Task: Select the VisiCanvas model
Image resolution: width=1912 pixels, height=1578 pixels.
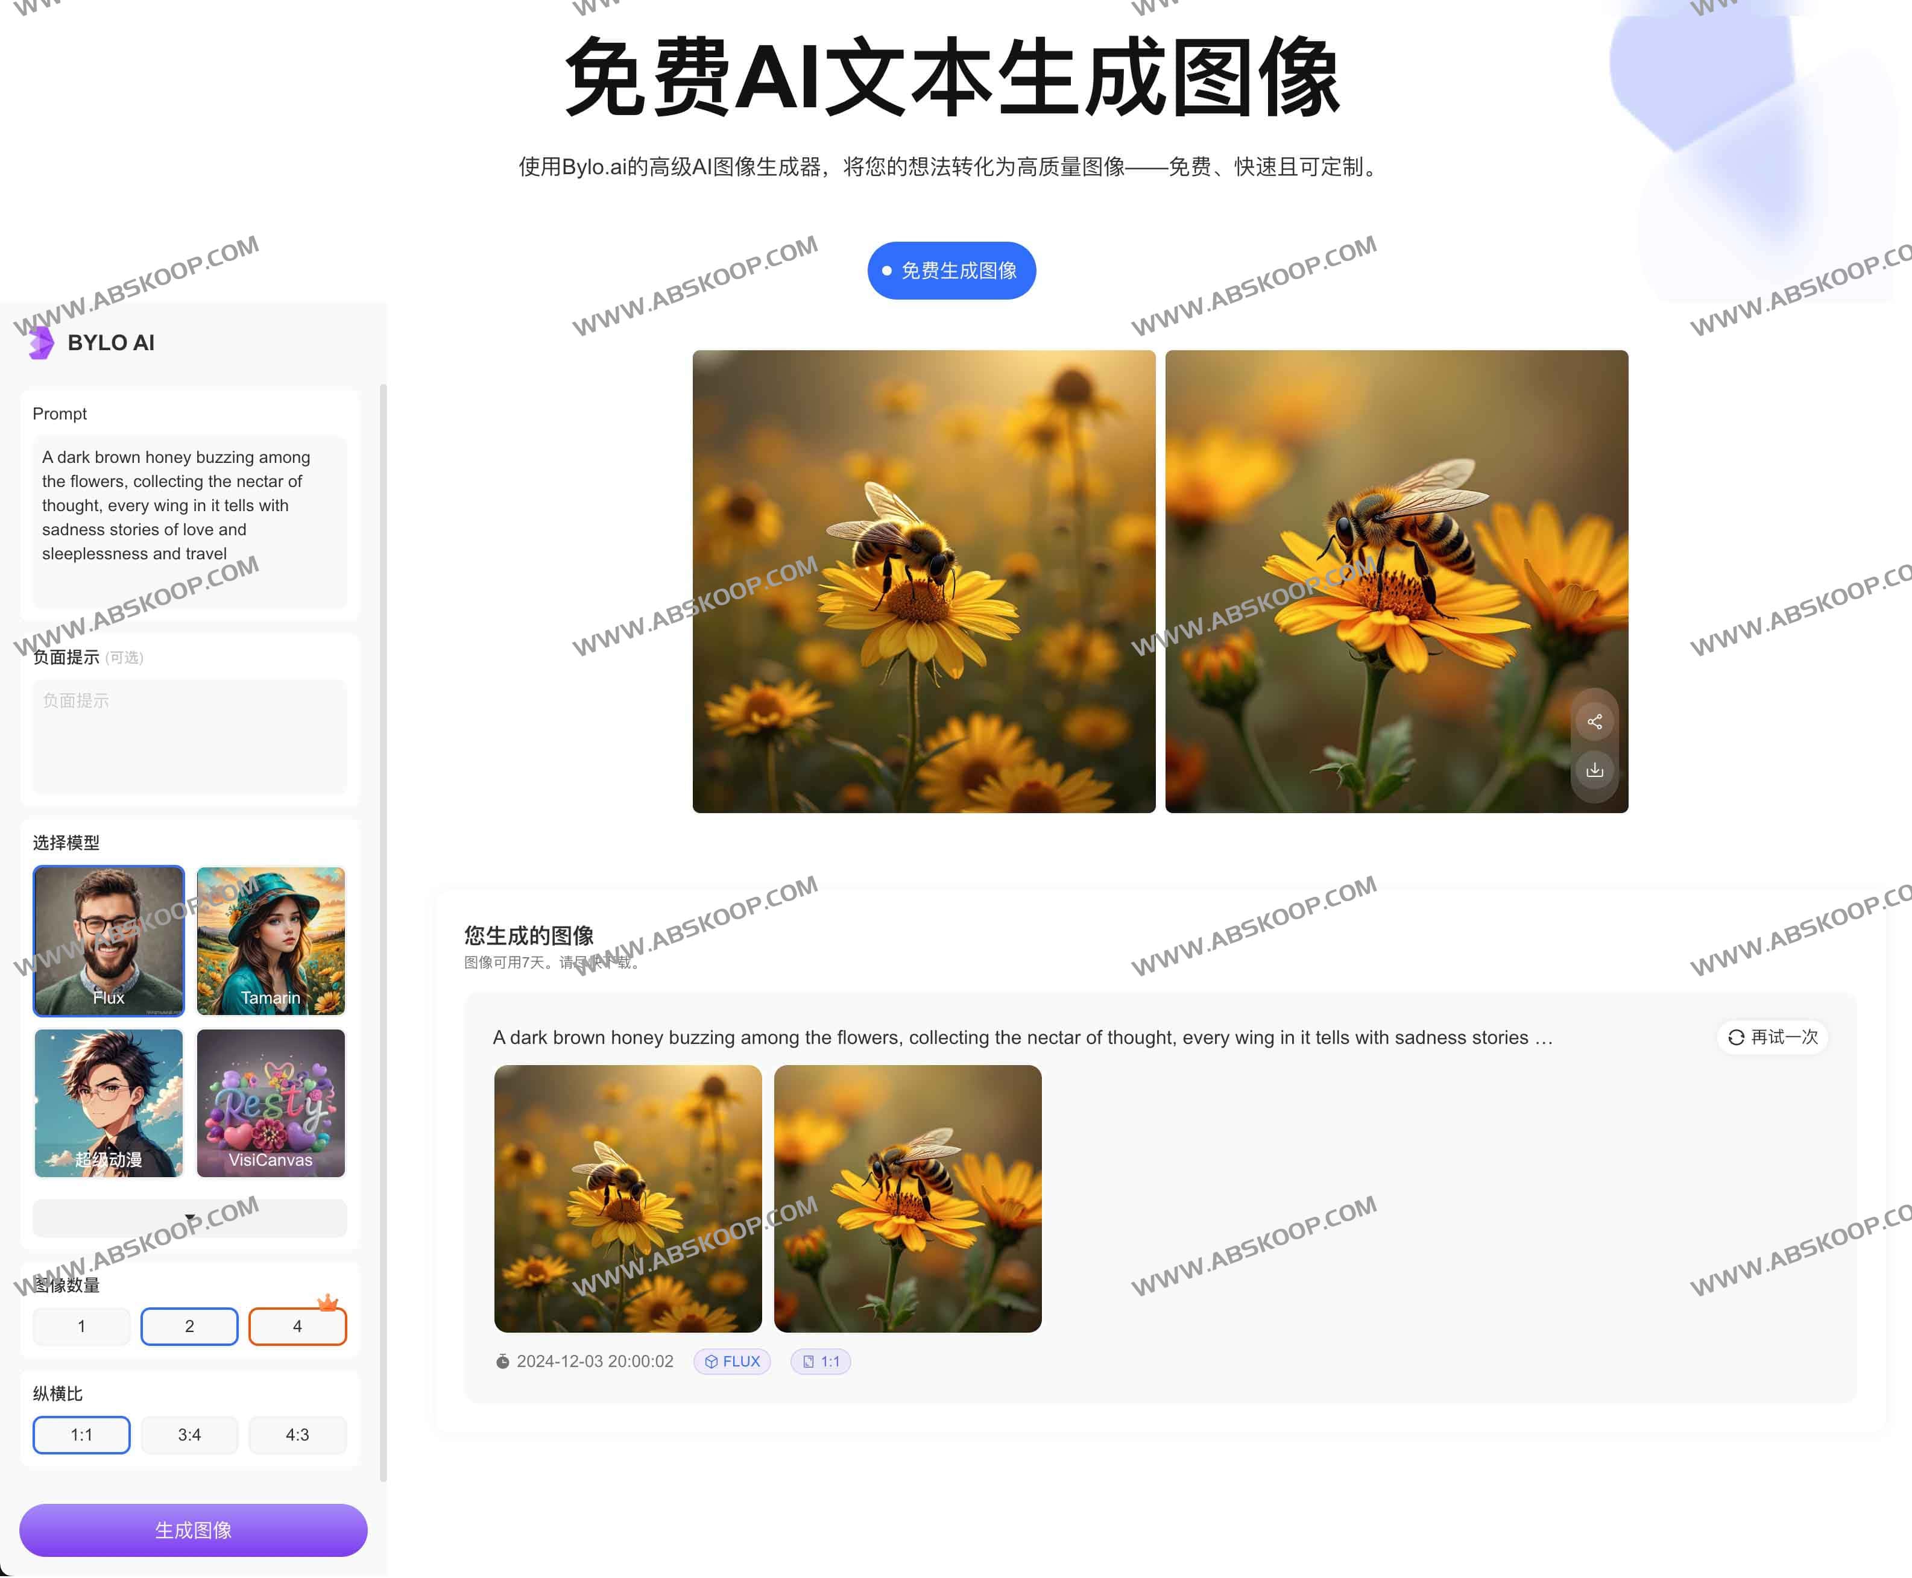Action: pos(270,1104)
